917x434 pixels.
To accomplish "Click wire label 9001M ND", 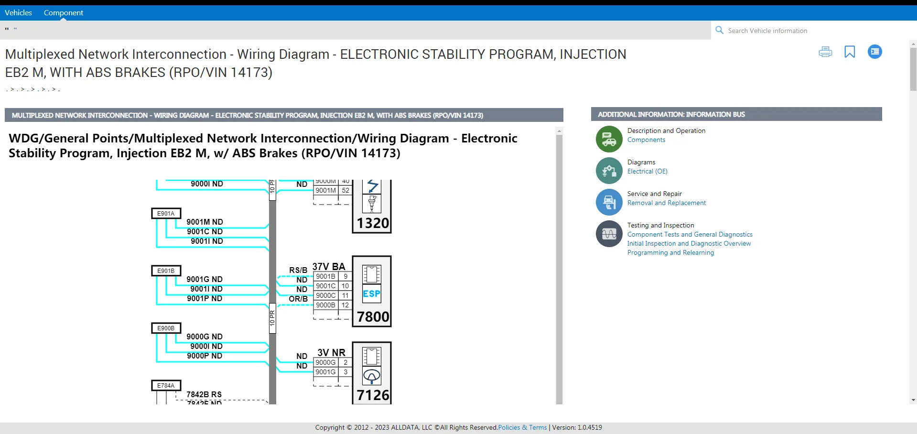I will click(x=205, y=222).
